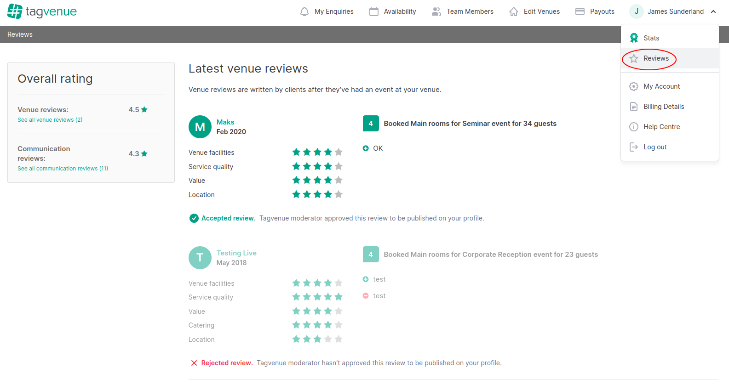
Task: Click the Tagvenue logo
Action: tap(42, 11)
